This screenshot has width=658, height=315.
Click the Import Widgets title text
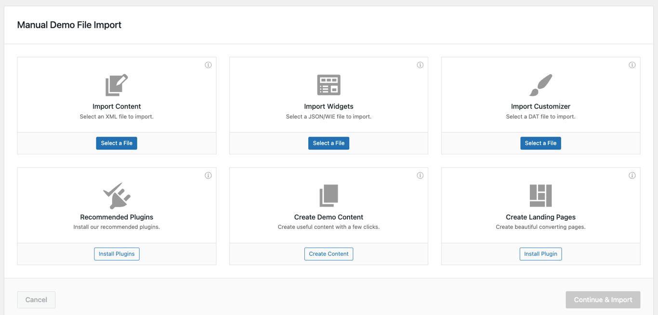(x=329, y=106)
